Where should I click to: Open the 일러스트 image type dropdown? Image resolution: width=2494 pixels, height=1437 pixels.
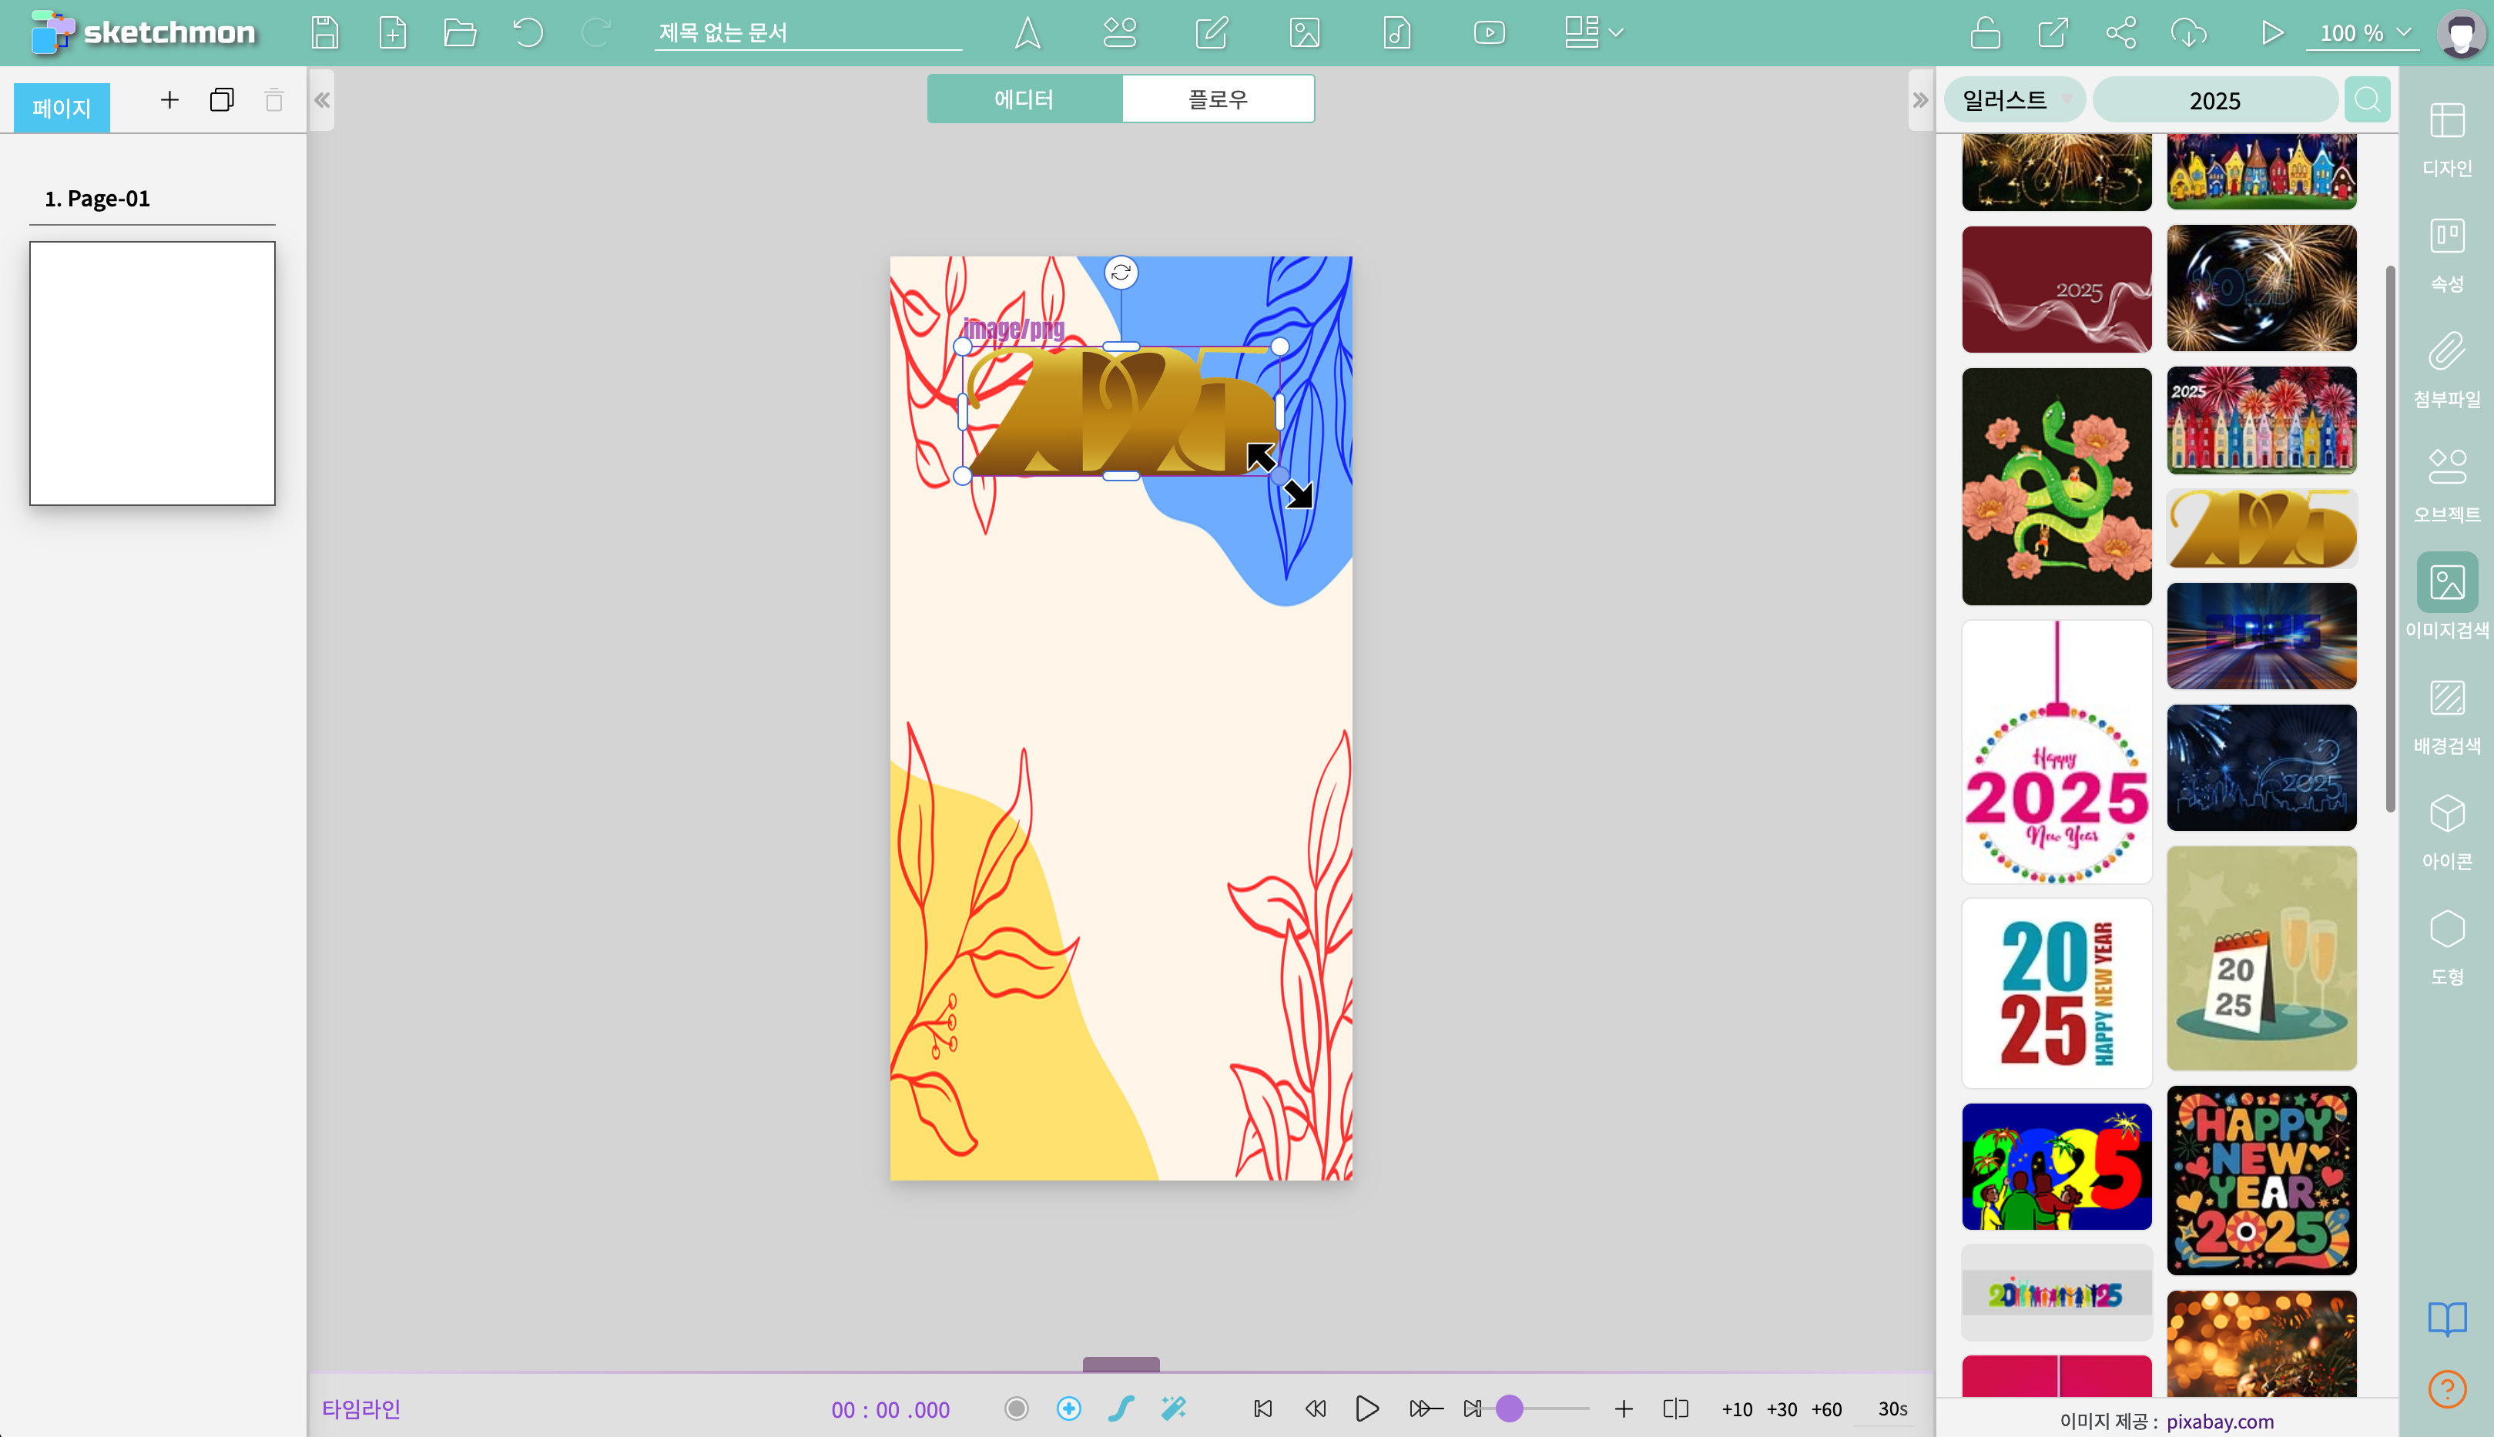tap(2016, 99)
